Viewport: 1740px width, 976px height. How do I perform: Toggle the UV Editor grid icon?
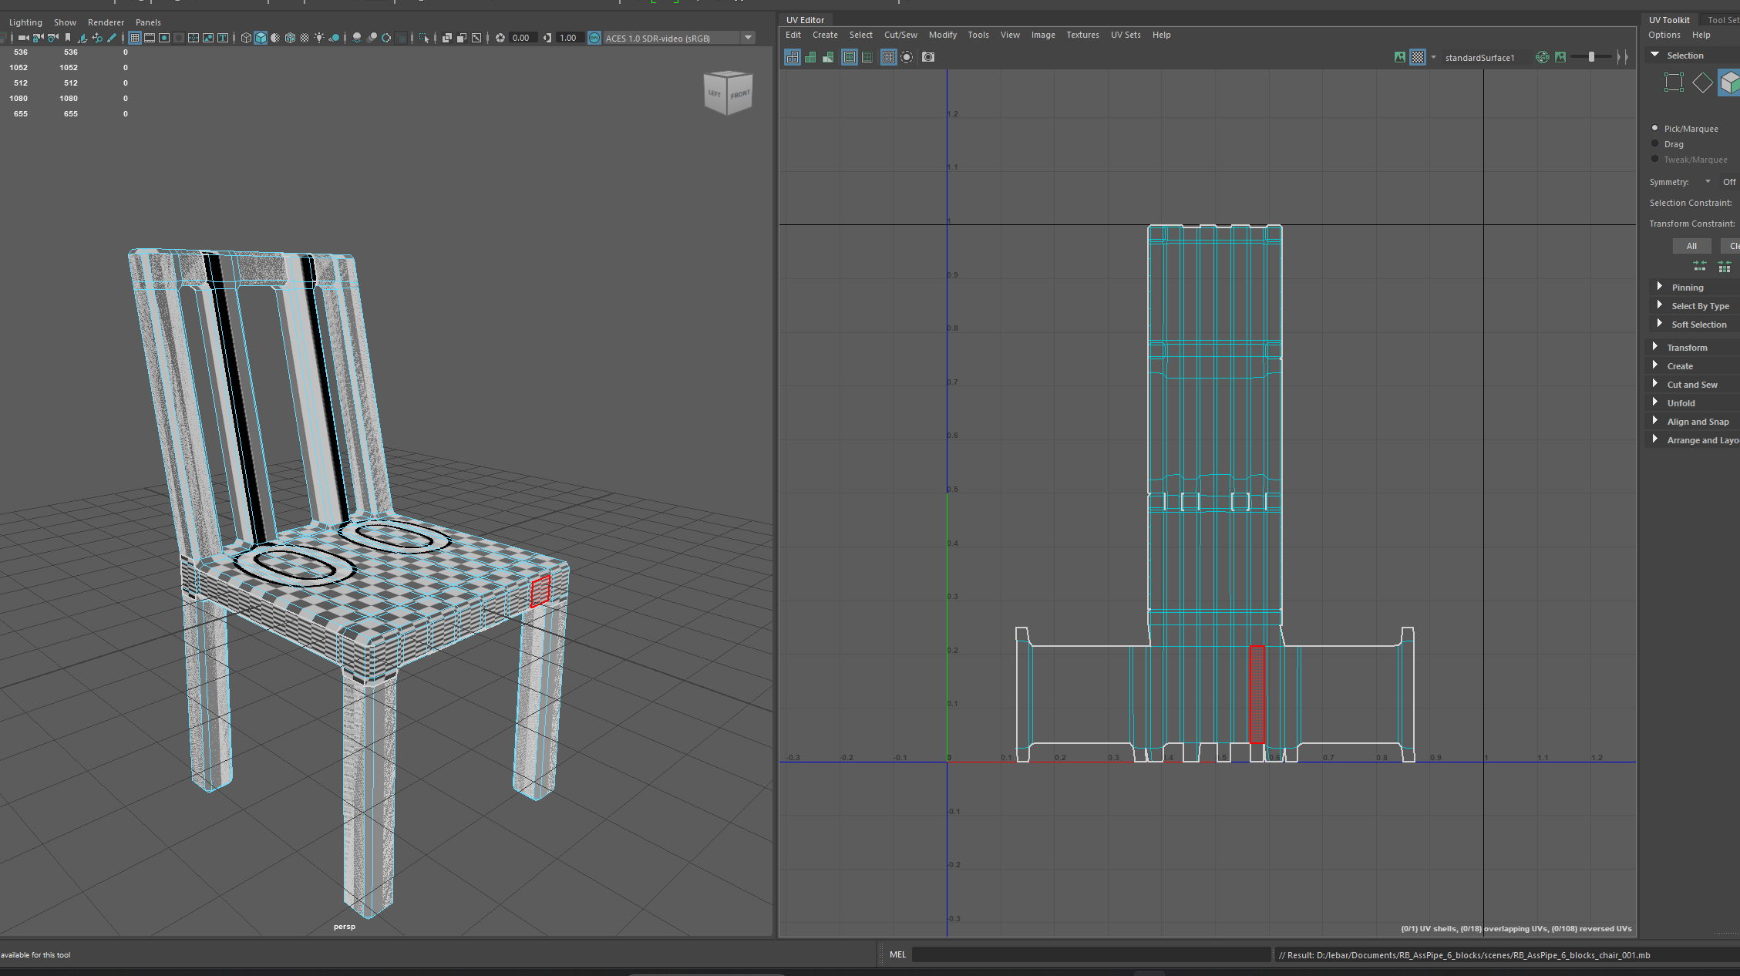coord(888,57)
